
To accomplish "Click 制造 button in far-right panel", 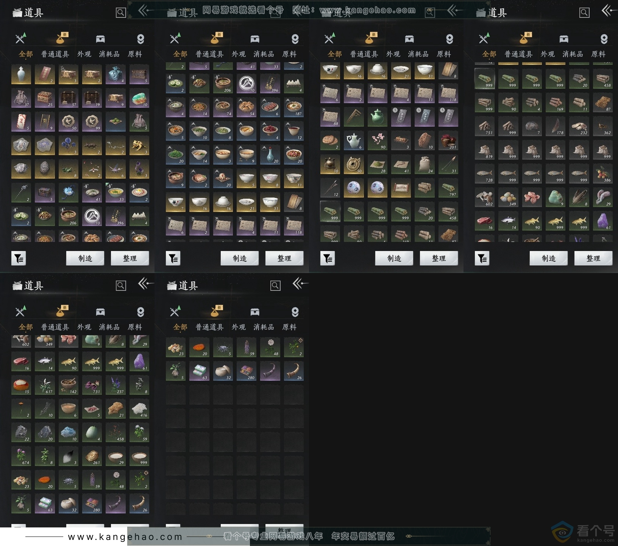I will click(x=549, y=258).
